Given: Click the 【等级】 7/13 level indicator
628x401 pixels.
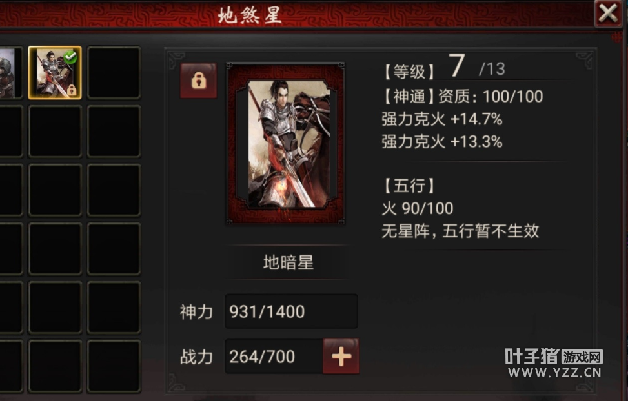Looking at the screenshot, I should coord(445,68).
